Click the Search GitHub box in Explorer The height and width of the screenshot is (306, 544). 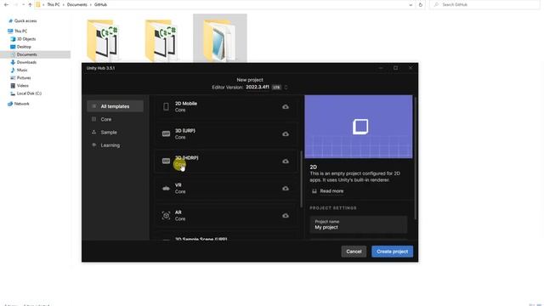[x=485, y=4]
